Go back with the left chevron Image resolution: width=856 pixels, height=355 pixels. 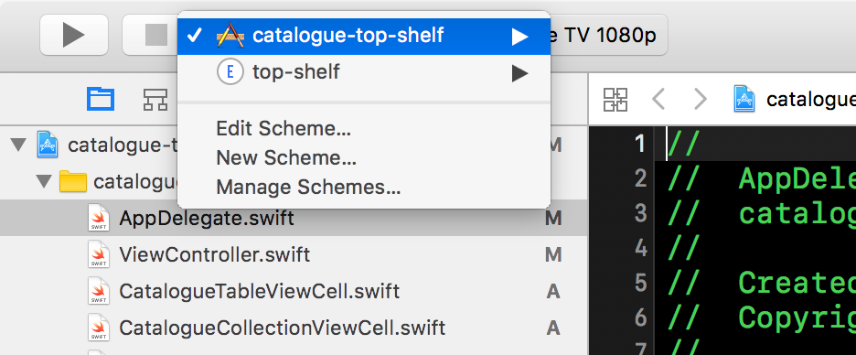pos(659,100)
